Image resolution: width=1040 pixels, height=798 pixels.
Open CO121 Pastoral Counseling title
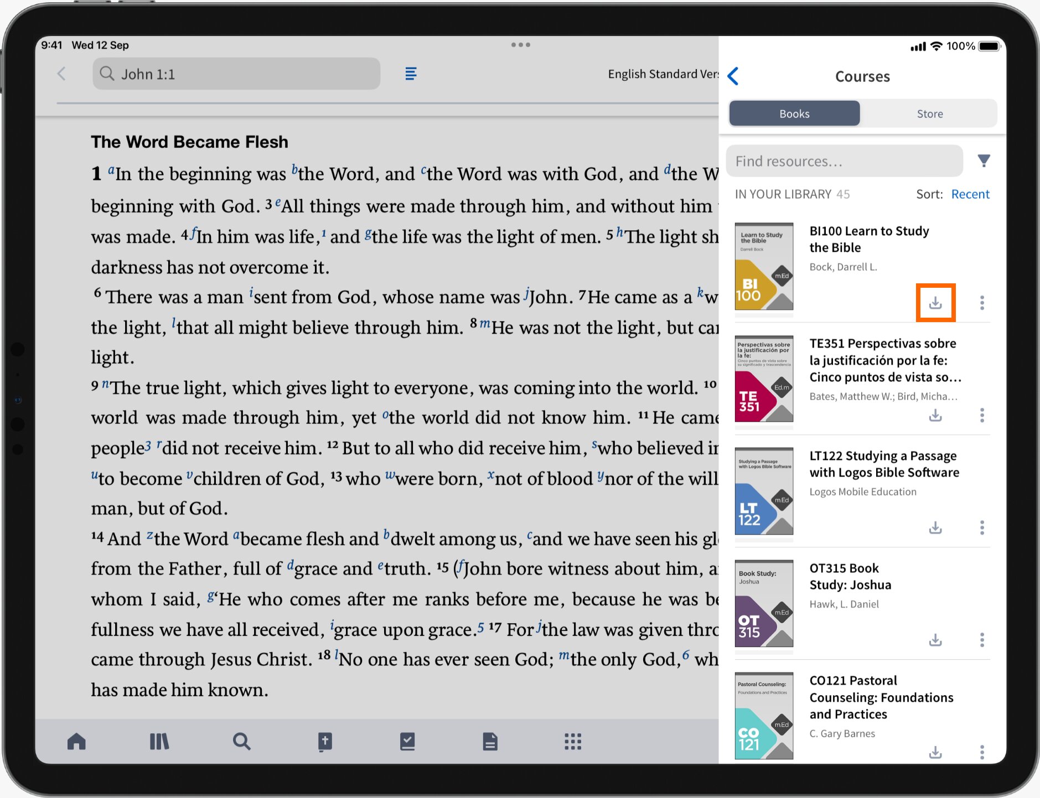(881, 697)
